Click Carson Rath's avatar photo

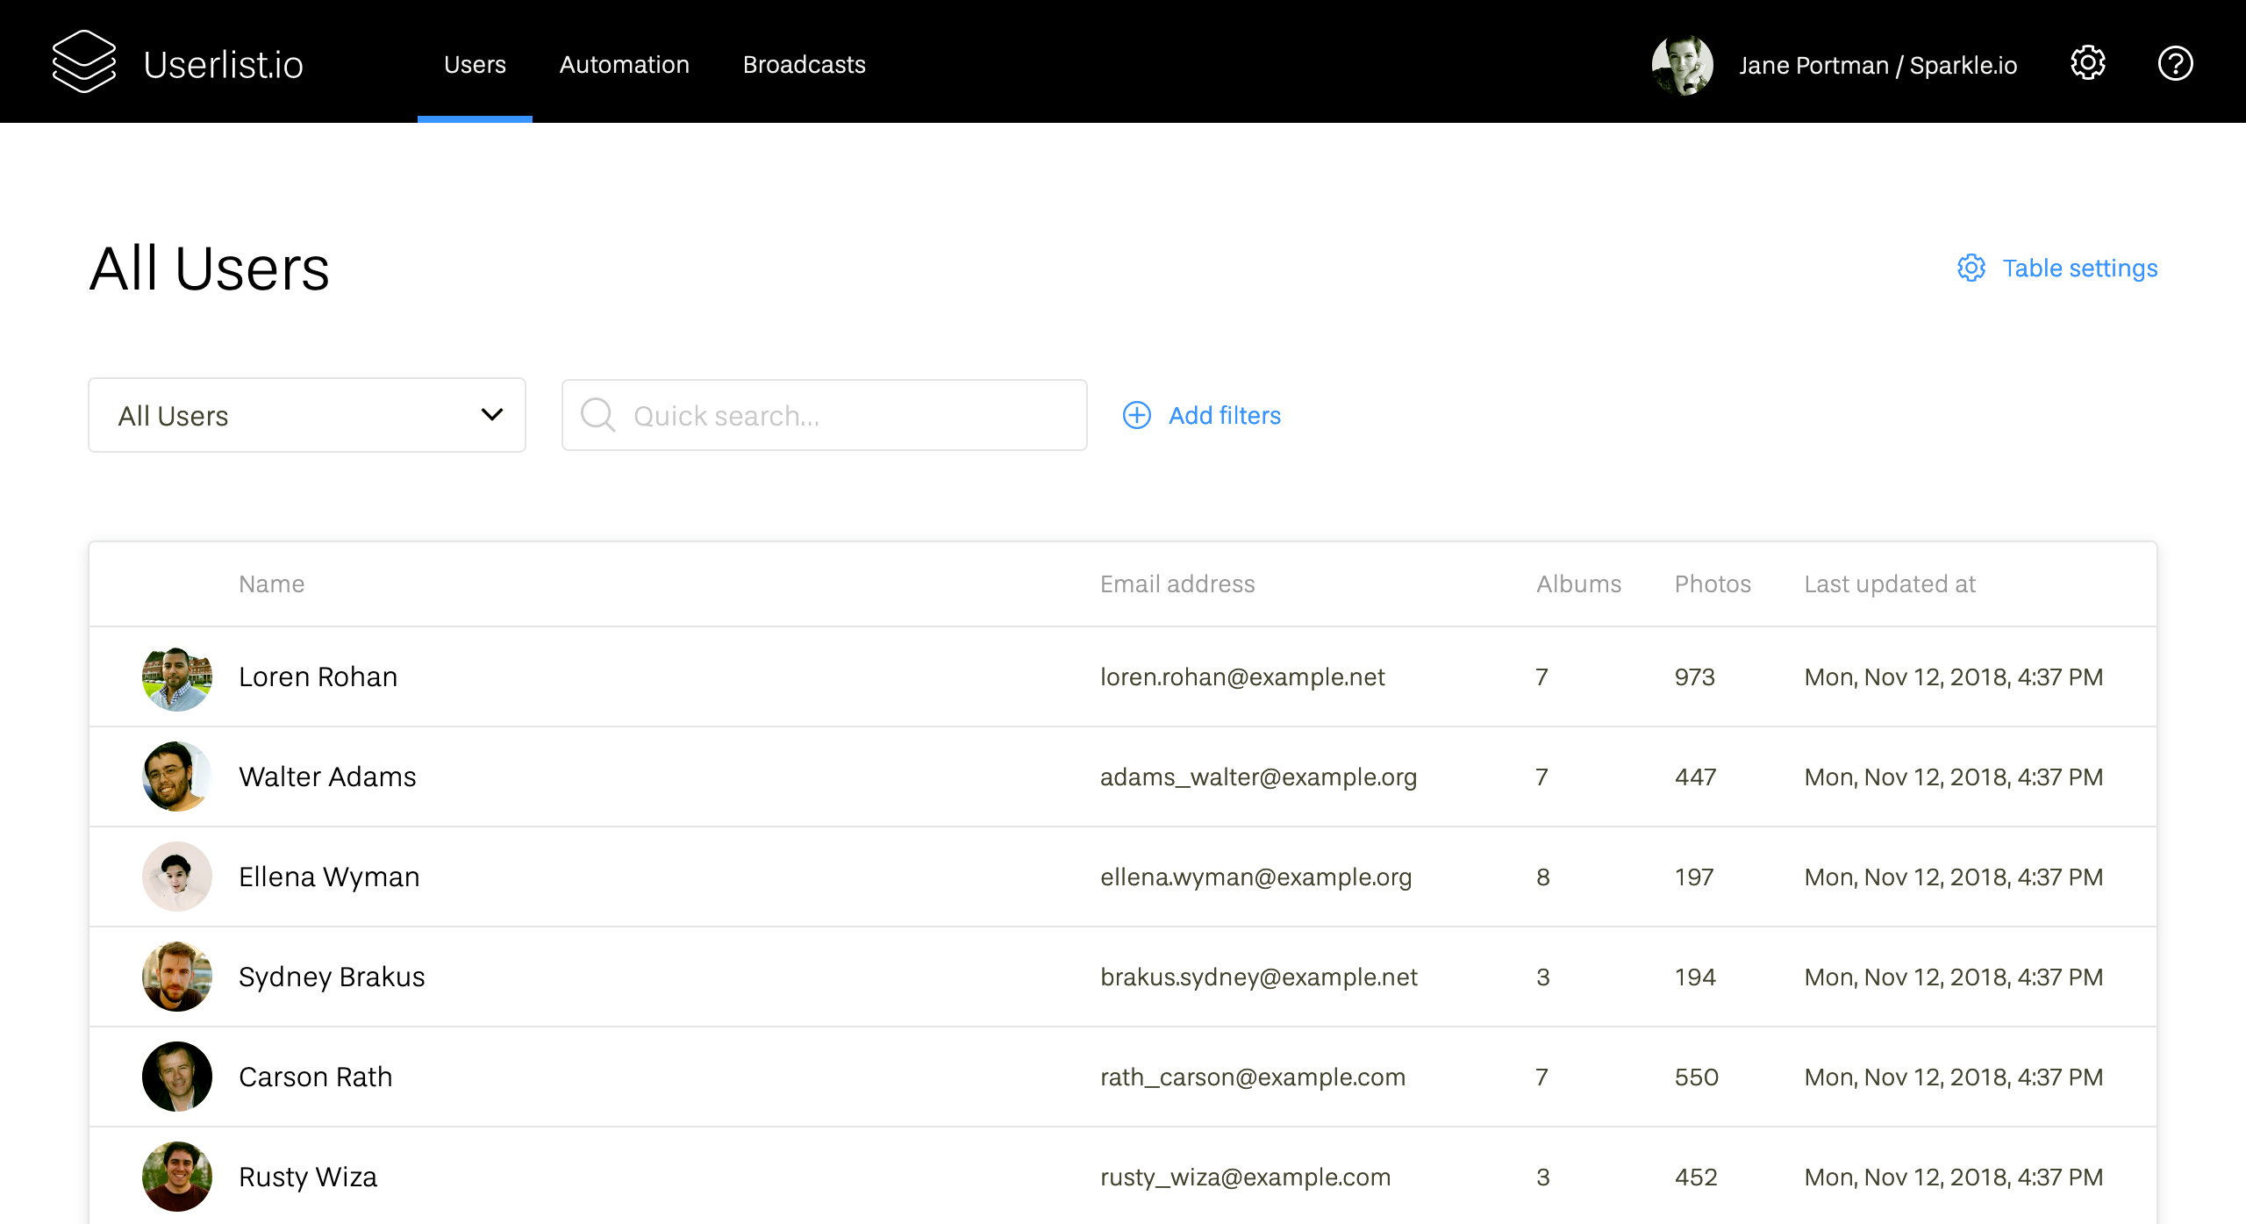177,1077
